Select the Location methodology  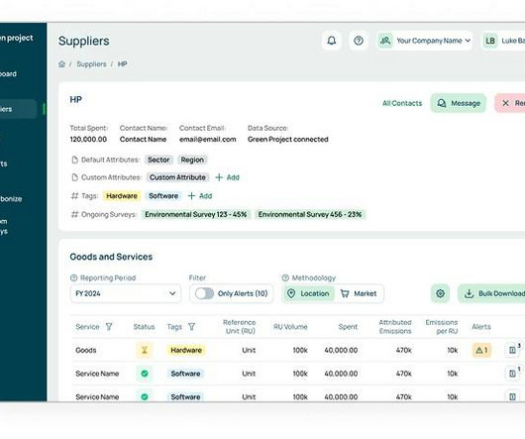coord(308,293)
